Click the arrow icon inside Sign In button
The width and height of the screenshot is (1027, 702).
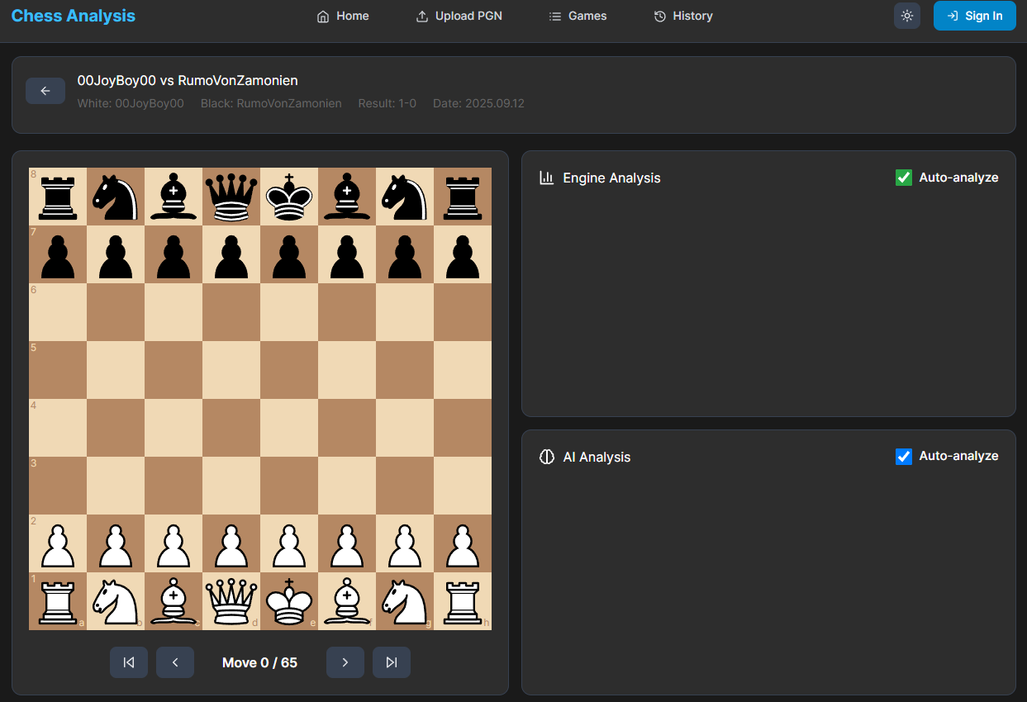coord(952,16)
